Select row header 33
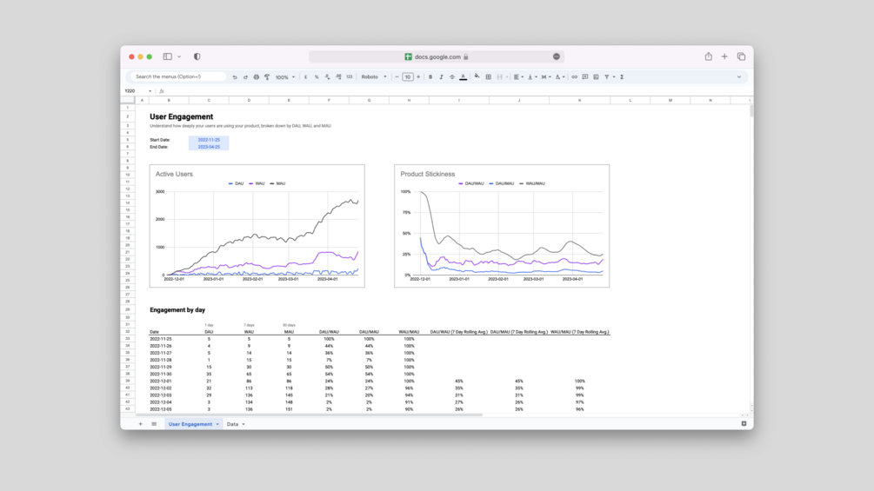 [128, 338]
